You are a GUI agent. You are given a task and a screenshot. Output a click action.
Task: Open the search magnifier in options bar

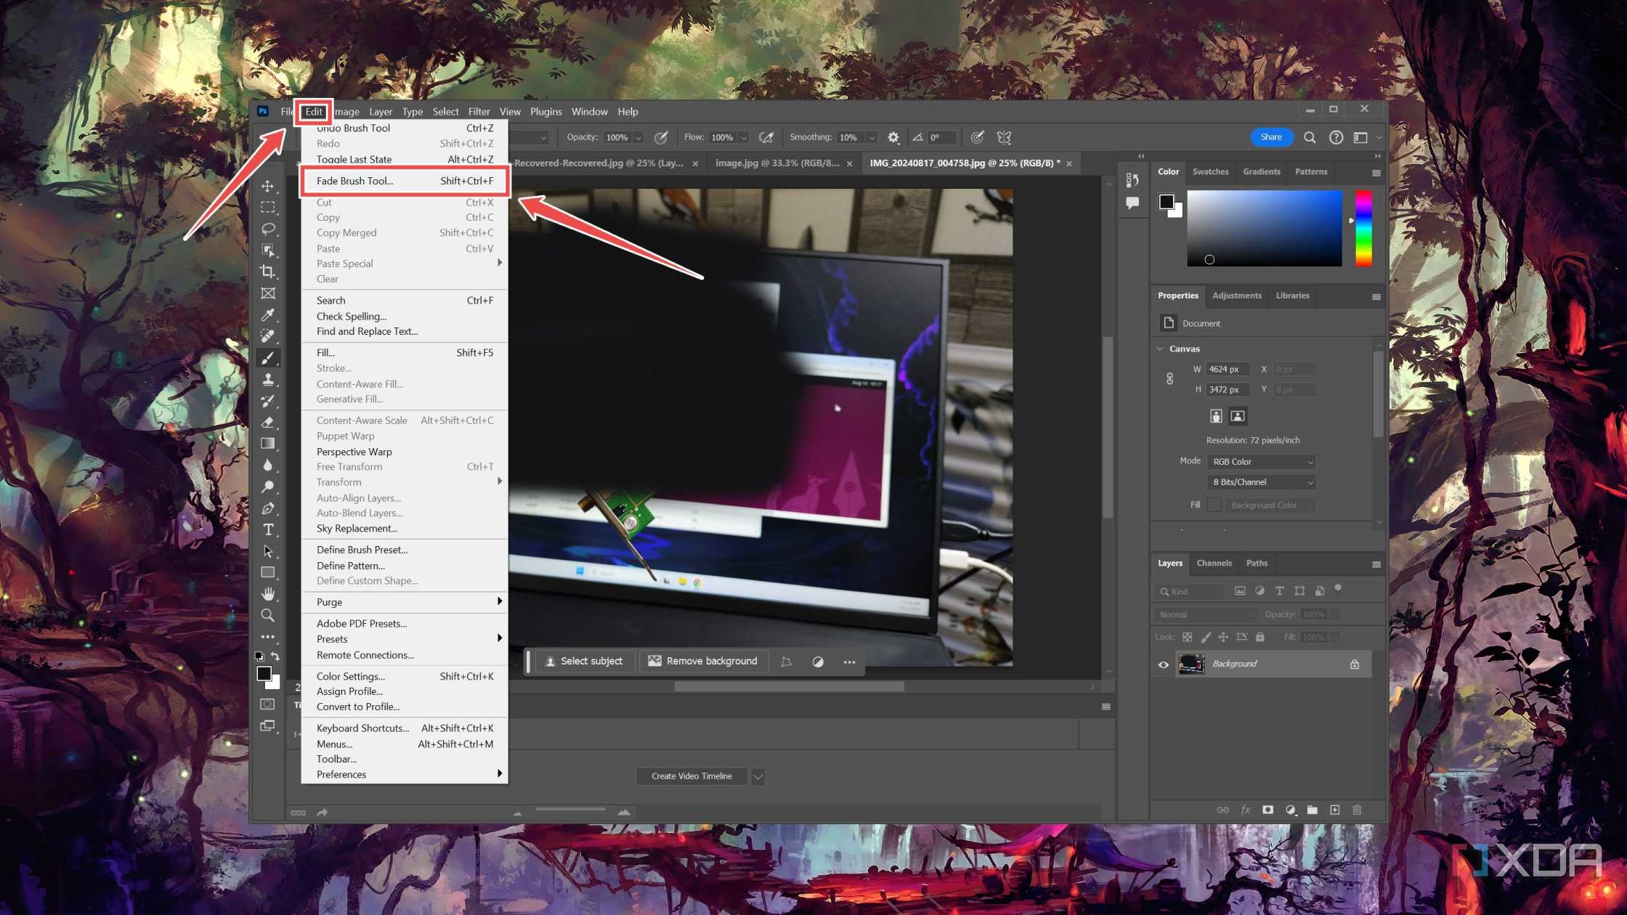click(1310, 137)
